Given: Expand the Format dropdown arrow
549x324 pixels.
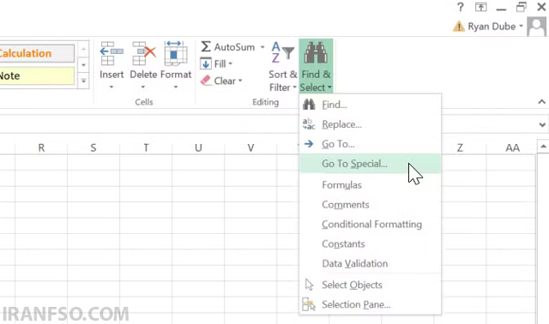Looking at the screenshot, I should (176, 87).
